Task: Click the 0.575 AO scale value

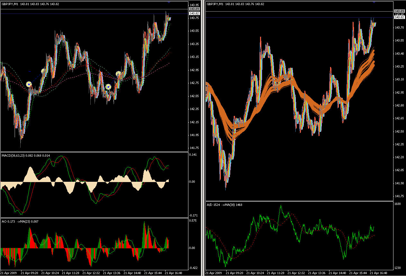Action: (x=193, y=221)
